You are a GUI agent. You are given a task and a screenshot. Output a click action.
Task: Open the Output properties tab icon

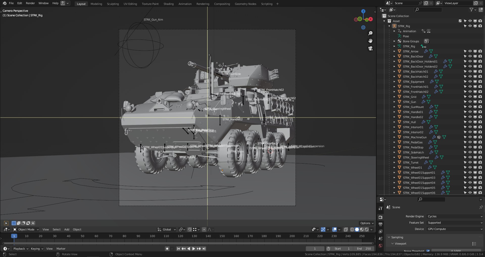point(380,224)
